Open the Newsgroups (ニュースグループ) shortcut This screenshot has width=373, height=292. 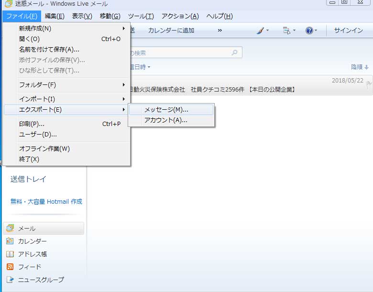pos(41,280)
